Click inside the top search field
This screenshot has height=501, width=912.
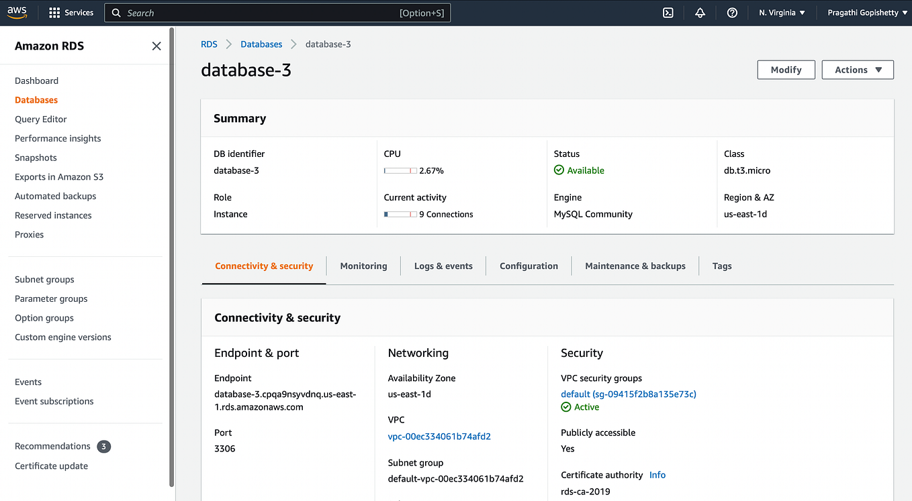[269, 12]
